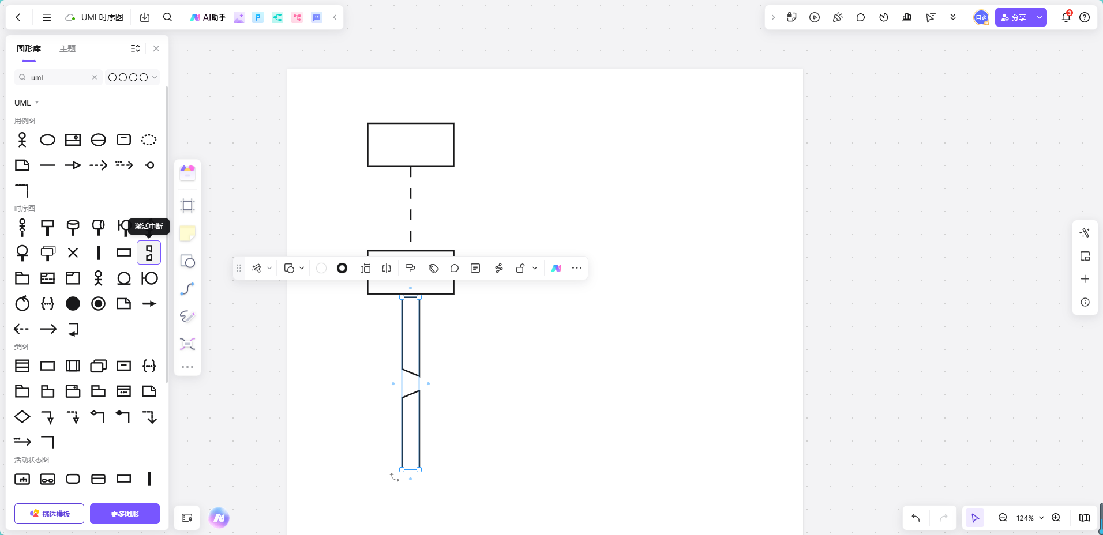The height and width of the screenshot is (535, 1103).
Task: Open lock options dropdown arrow
Action: 535,268
